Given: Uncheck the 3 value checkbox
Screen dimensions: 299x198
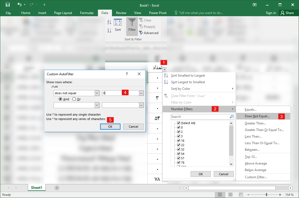Looking at the screenshot, I should pos(179,136).
